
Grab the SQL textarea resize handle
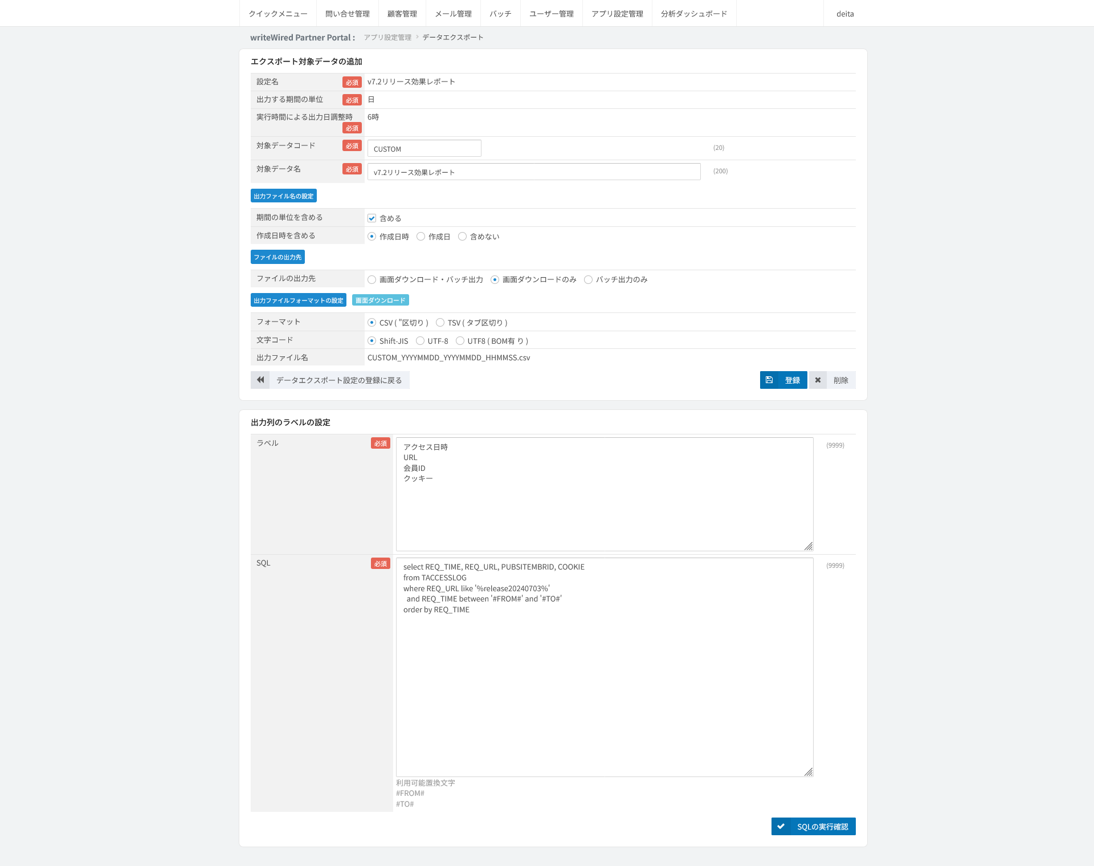[809, 772]
